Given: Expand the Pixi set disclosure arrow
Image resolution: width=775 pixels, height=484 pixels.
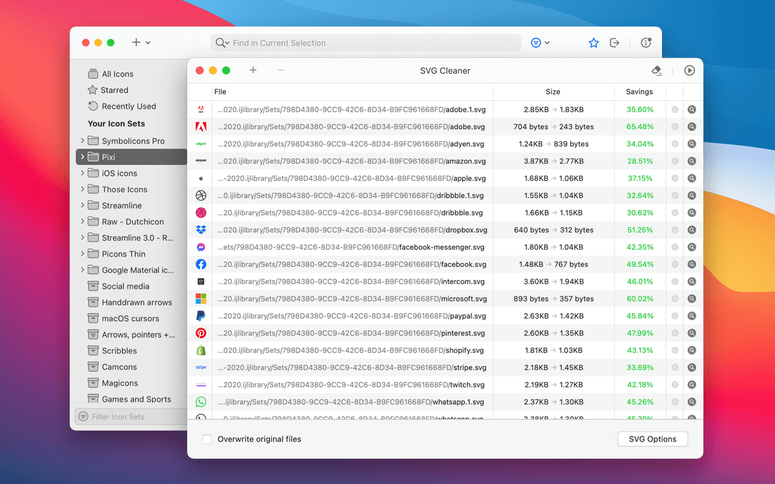Looking at the screenshot, I should click(82, 157).
